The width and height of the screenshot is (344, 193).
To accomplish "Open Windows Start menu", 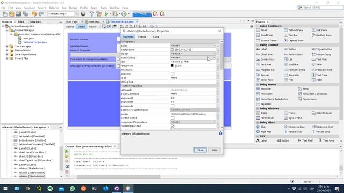I will coord(5,188).
